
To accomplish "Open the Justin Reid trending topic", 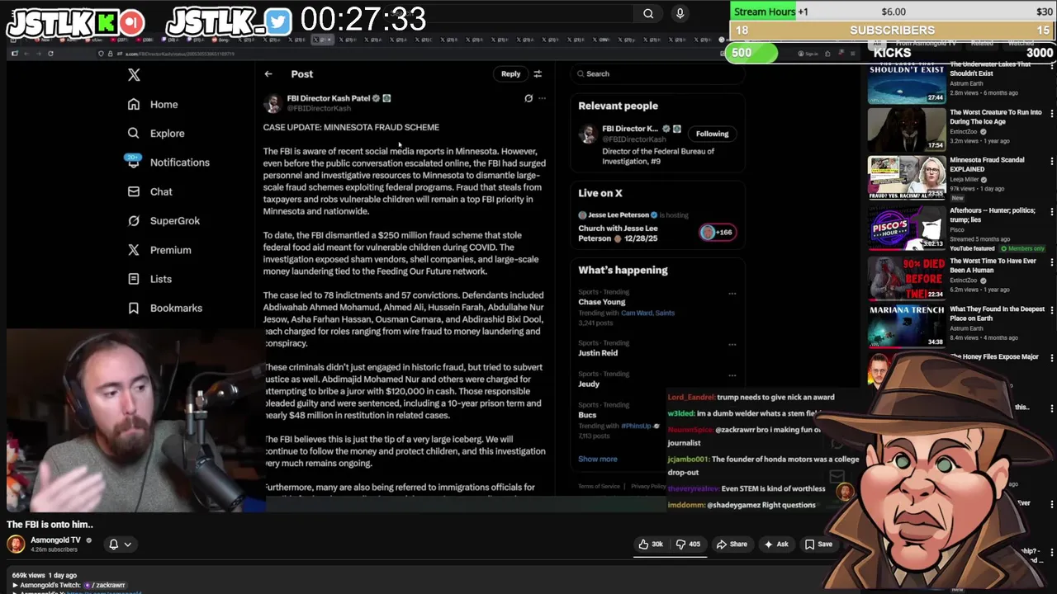I will [x=597, y=353].
